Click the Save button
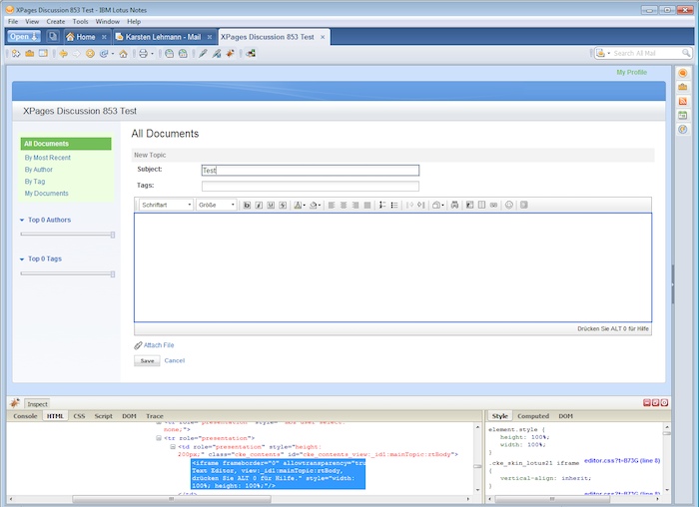Image resolution: width=699 pixels, height=507 pixels. pos(147,361)
